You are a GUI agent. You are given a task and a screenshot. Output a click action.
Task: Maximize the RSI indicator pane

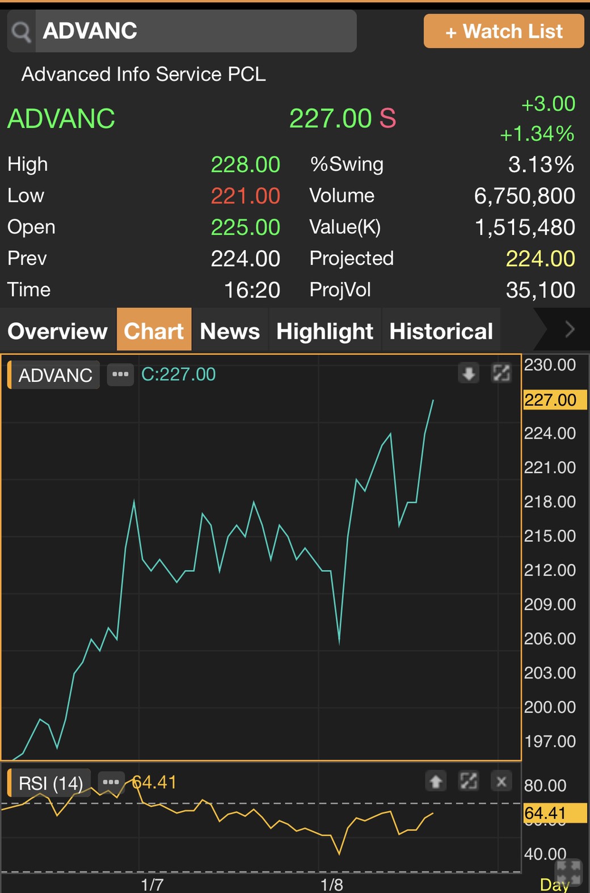469,782
